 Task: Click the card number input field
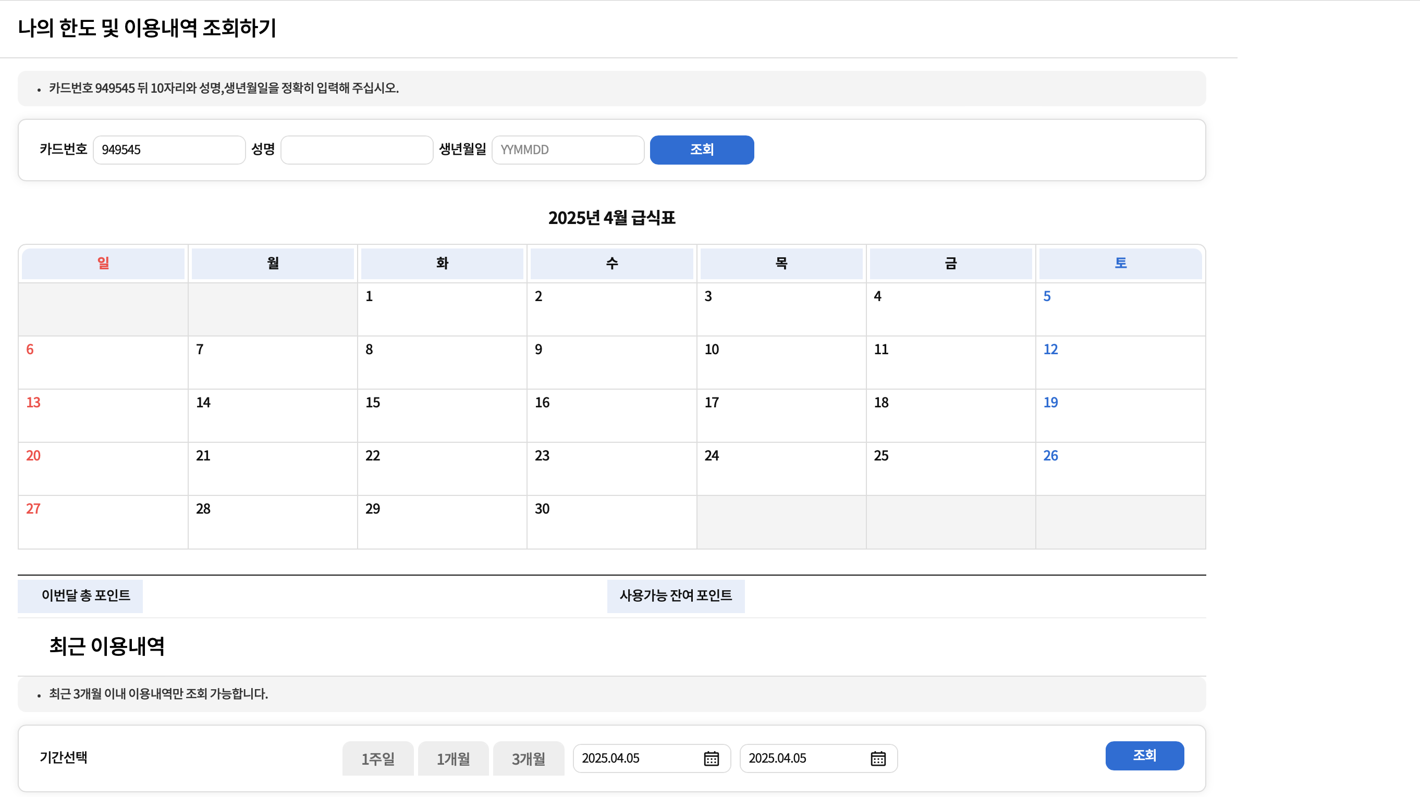tap(169, 150)
